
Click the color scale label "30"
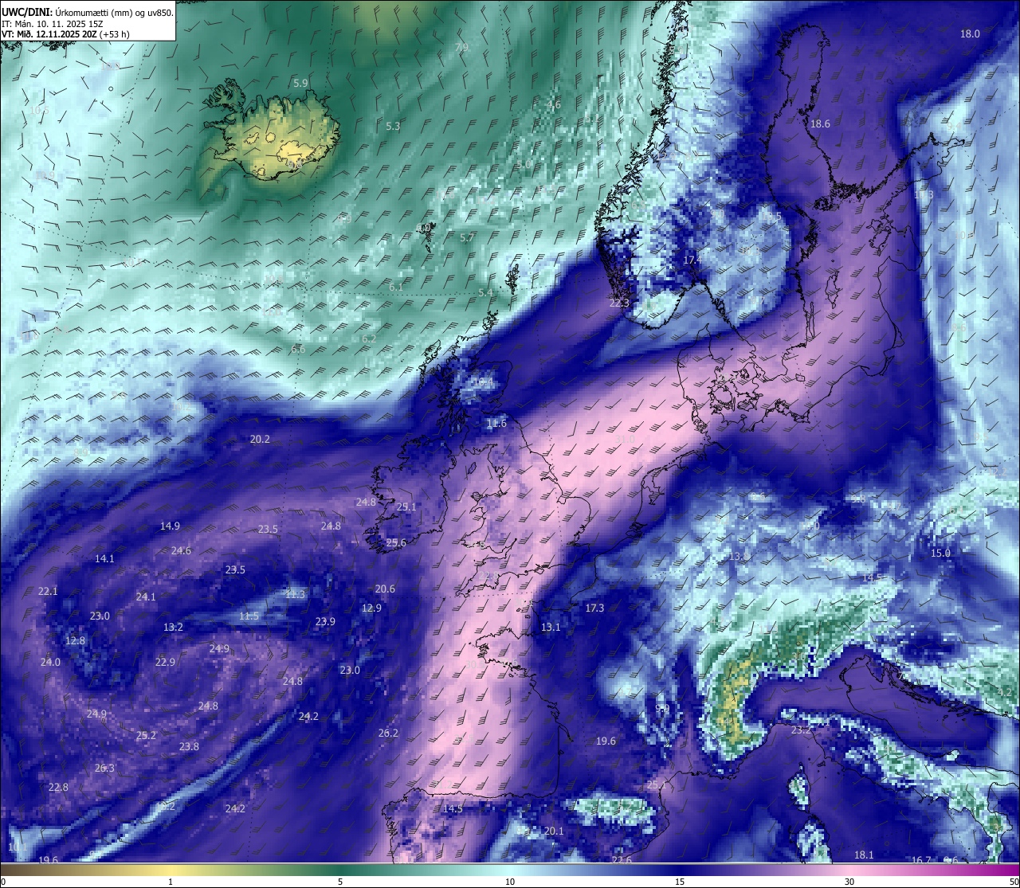click(x=849, y=882)
